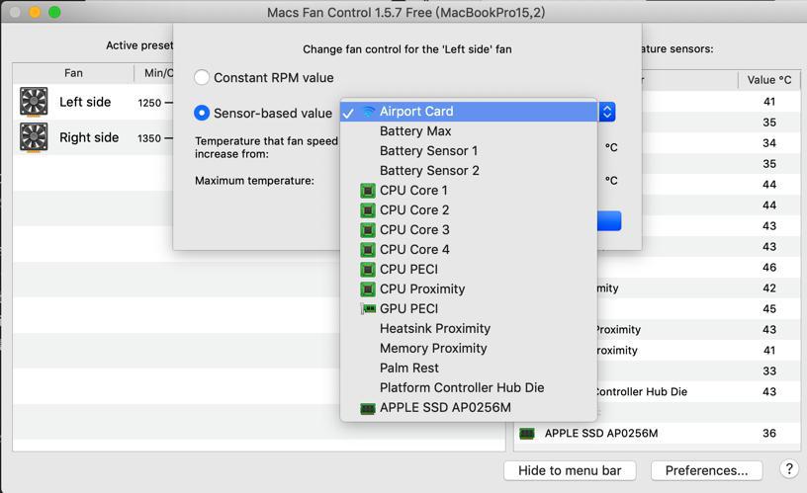The height and width of the screenshot is (493, 807).
Task: Click the CPU Core 1 chip icon
Action: click(368, 191)
